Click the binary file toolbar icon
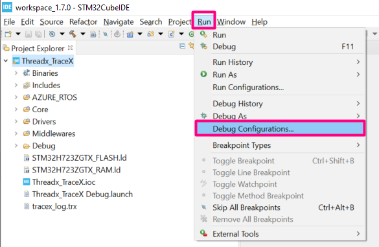Viewport: 379px width, 247px height. 93,34
